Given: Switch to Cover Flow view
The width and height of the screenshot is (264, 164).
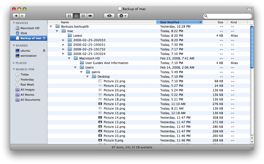Looking at the screenshot, I should [90, 16].
